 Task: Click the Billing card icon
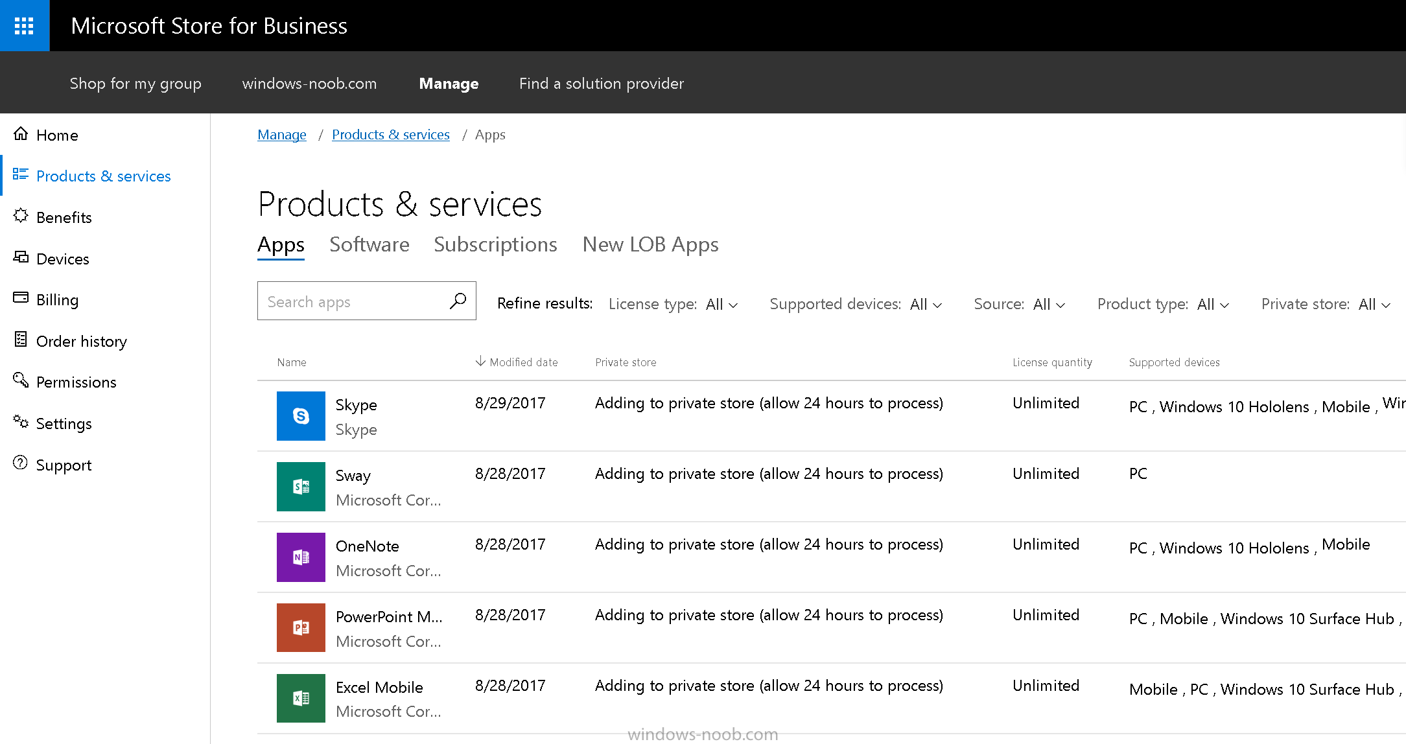click(21, 297)
